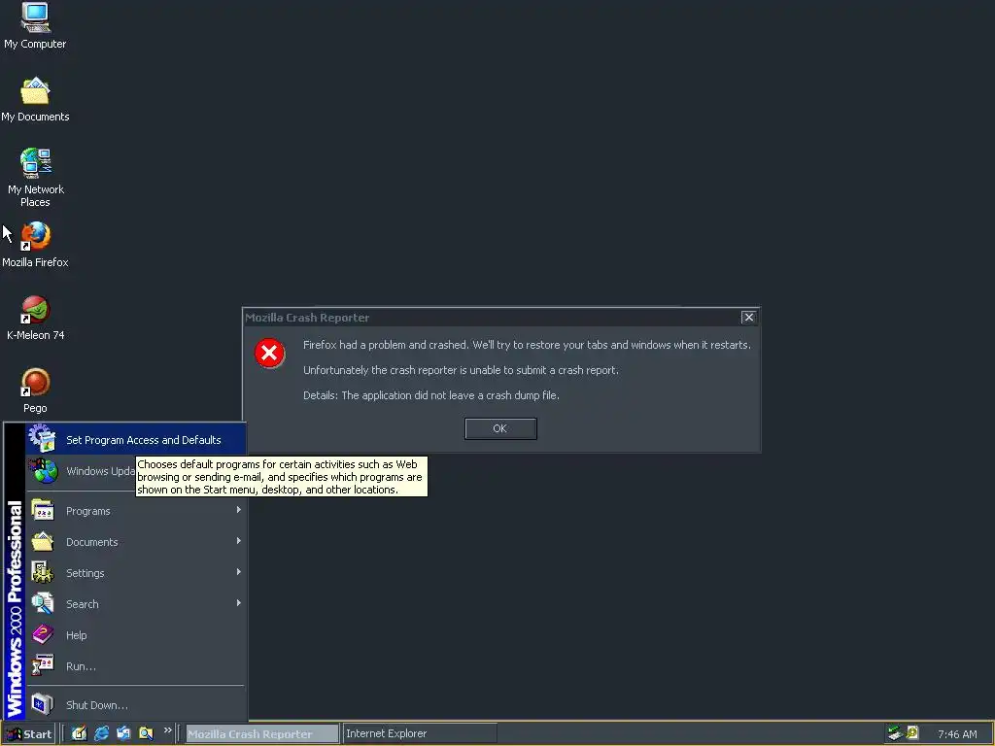
Task: Open the Settings submenu
Action: point(135,573)
